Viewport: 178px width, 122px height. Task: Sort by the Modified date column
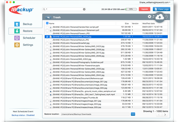(149, 23)
